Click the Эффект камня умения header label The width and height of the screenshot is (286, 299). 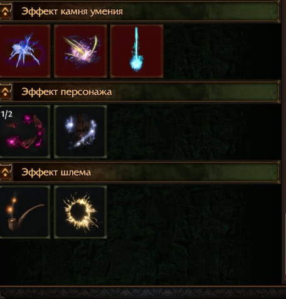(72, 11)
